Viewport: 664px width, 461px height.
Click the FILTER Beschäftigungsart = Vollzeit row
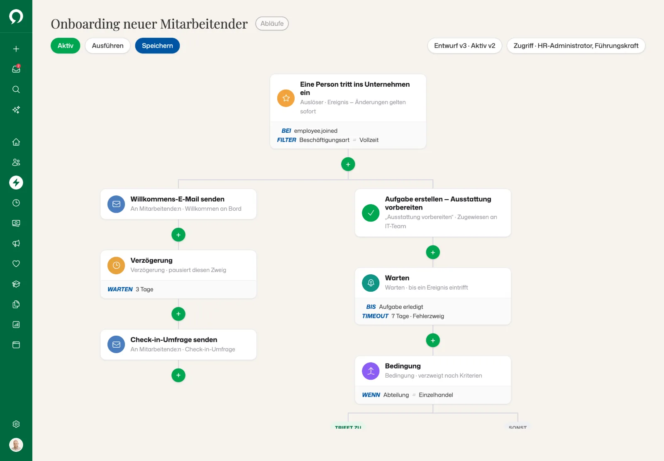point(328,140)
